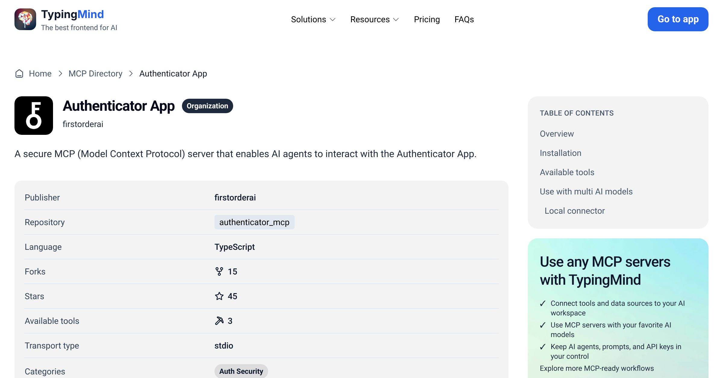Viewport: 723px width, 378px height.
Task: Click the Authenticator App heading
Action: (118, 106)
